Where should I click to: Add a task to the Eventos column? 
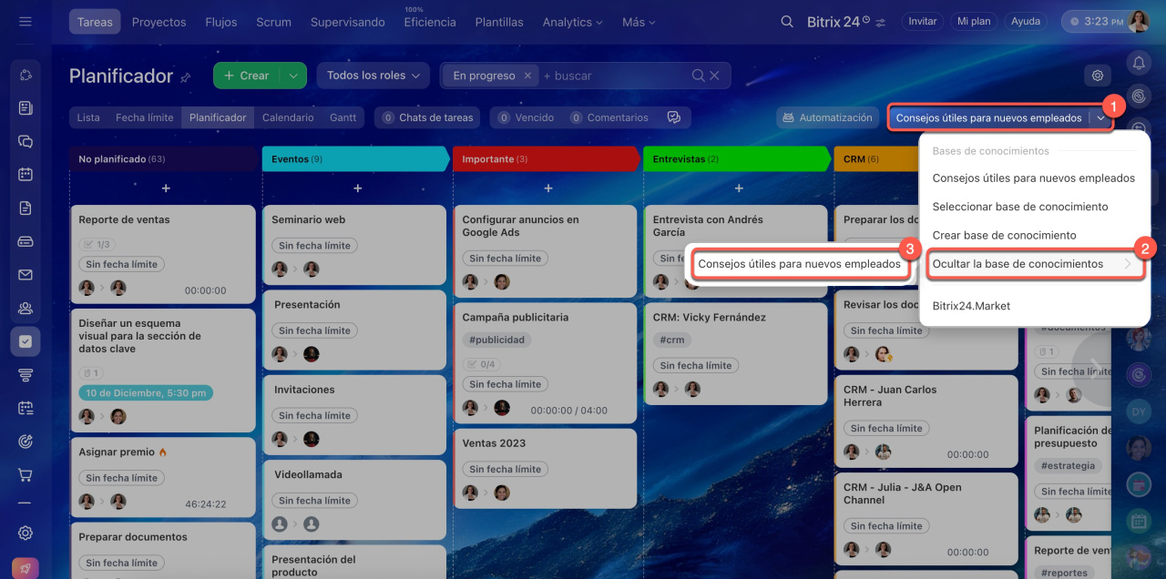[x=357, y=188]
